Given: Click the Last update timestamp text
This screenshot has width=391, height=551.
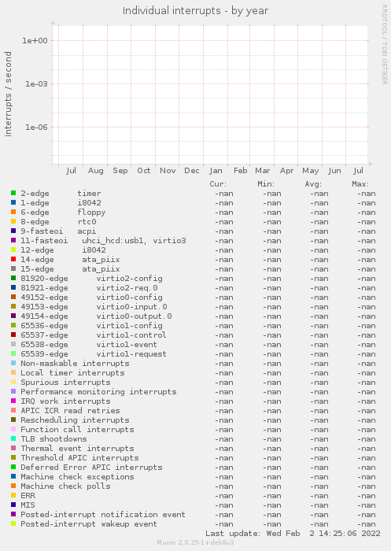Looking at the screenshot, I should click(x=293, y=533).
